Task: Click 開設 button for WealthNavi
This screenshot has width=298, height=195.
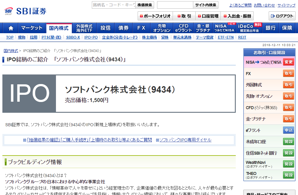Action: pos(288,164)
